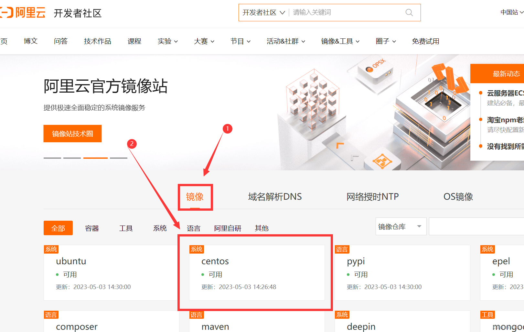Image resolution: width=524 pixels, height=332 pixels.
Task: Select the 全部 filter button
Action: (58, 228)
